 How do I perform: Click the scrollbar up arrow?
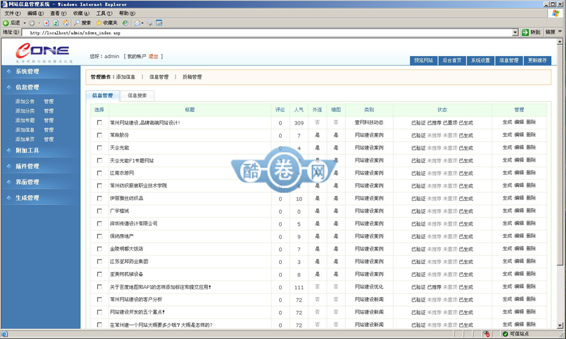click(x=560, y=41)
